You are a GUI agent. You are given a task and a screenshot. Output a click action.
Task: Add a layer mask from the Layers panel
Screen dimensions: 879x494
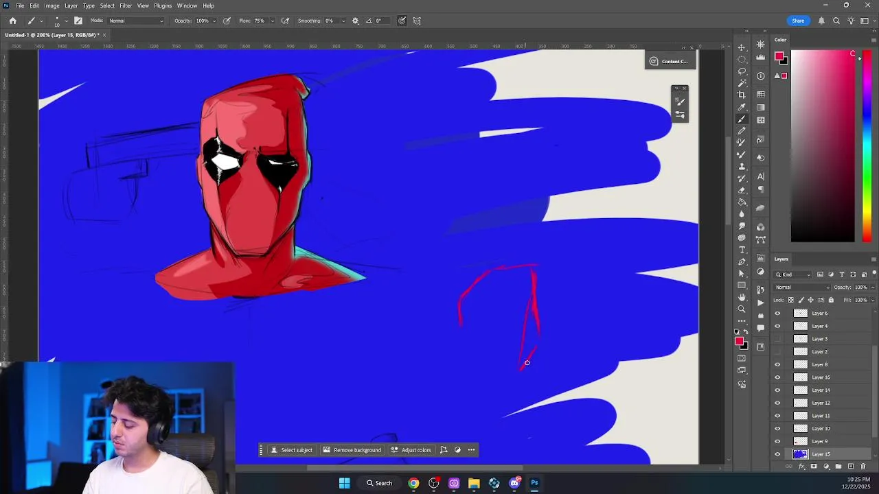coord(814,467)
